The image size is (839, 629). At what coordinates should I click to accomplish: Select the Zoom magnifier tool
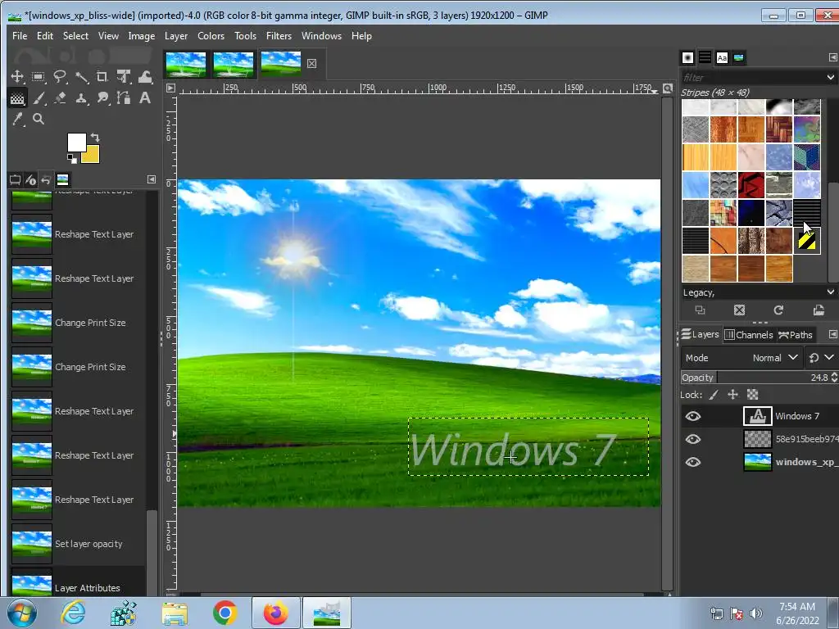coord(39,120)
